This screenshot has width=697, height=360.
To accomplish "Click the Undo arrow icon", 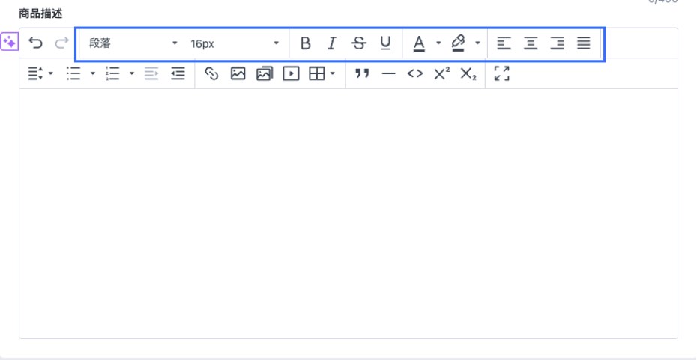I will pos(35,43).
